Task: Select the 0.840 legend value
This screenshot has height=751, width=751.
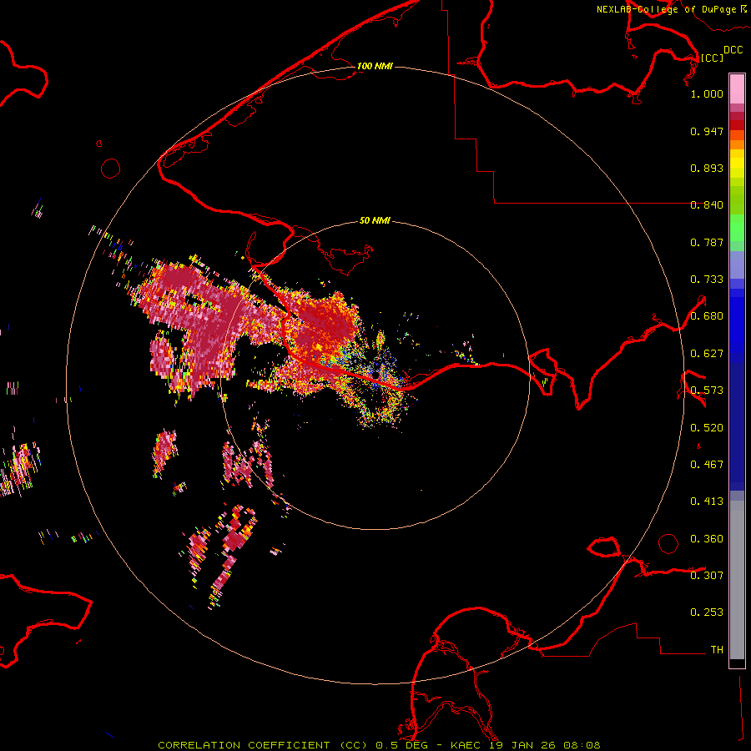Action: point(707,205)
